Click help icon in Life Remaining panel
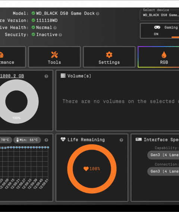Viewport: 179px width, 212px height. point(121,140)
